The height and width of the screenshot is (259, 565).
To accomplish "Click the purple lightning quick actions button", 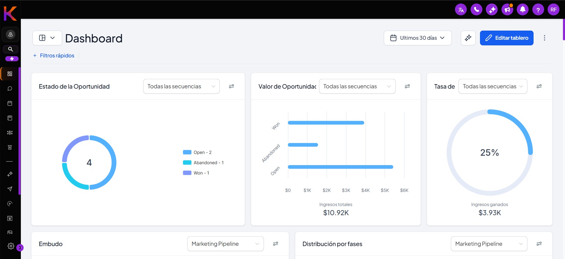I will coord(12,59).
